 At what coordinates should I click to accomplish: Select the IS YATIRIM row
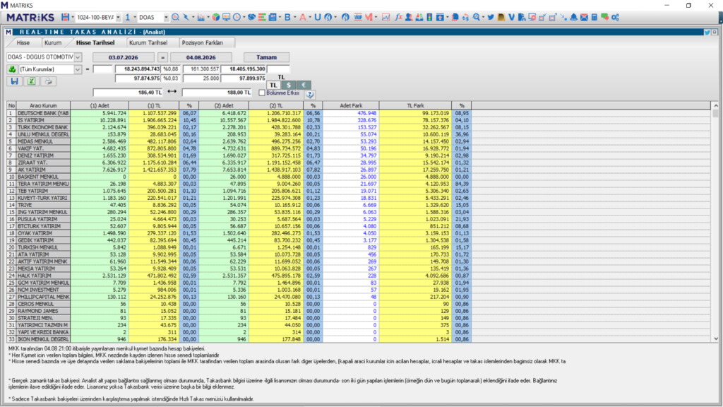239,120
